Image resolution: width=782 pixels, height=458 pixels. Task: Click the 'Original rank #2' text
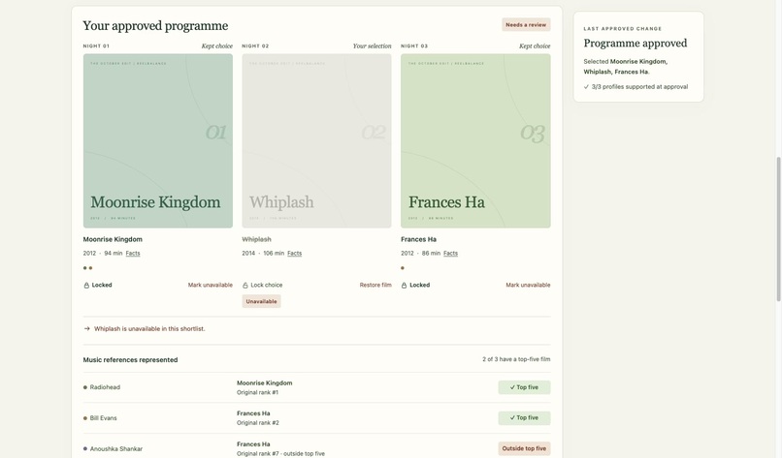[x=258, y=422]
